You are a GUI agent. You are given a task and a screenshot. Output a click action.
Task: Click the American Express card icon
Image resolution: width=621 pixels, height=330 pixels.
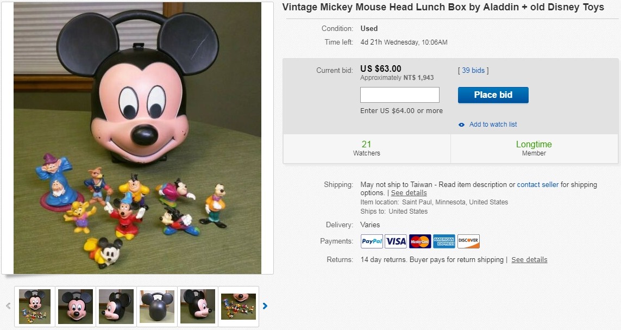coord(444,241)
